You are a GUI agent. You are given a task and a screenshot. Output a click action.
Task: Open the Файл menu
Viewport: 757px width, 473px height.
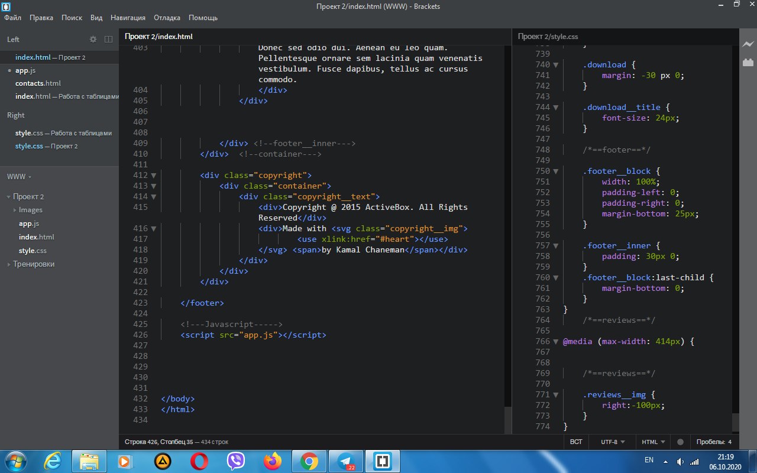click(x=13, y=18)
